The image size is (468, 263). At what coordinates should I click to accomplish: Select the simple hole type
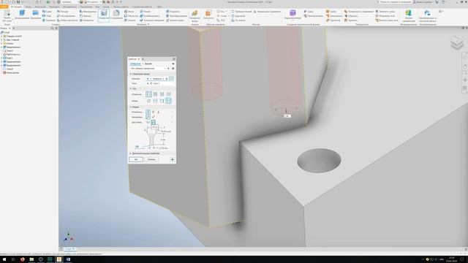click(x=148, y=94)
